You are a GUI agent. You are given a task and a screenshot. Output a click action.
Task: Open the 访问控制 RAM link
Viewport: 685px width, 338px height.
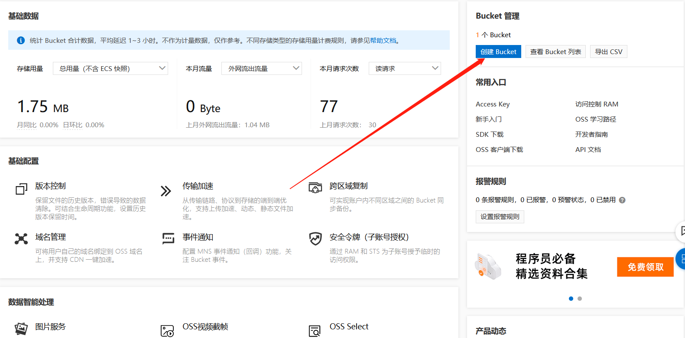[597, 104]
